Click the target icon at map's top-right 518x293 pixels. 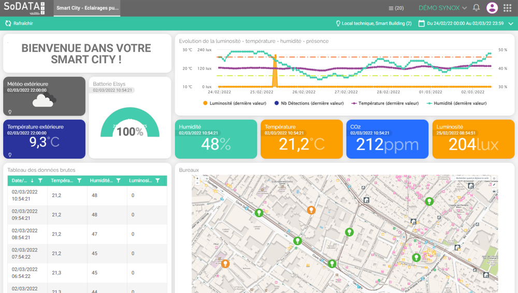pyautogui.click(x=494, y=178)
